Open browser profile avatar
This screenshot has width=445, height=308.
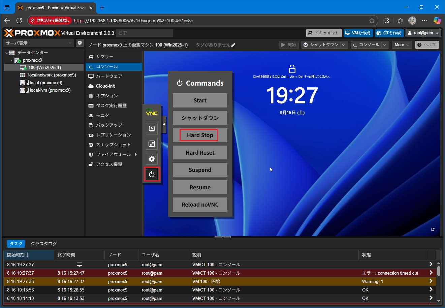pos(412,21)
